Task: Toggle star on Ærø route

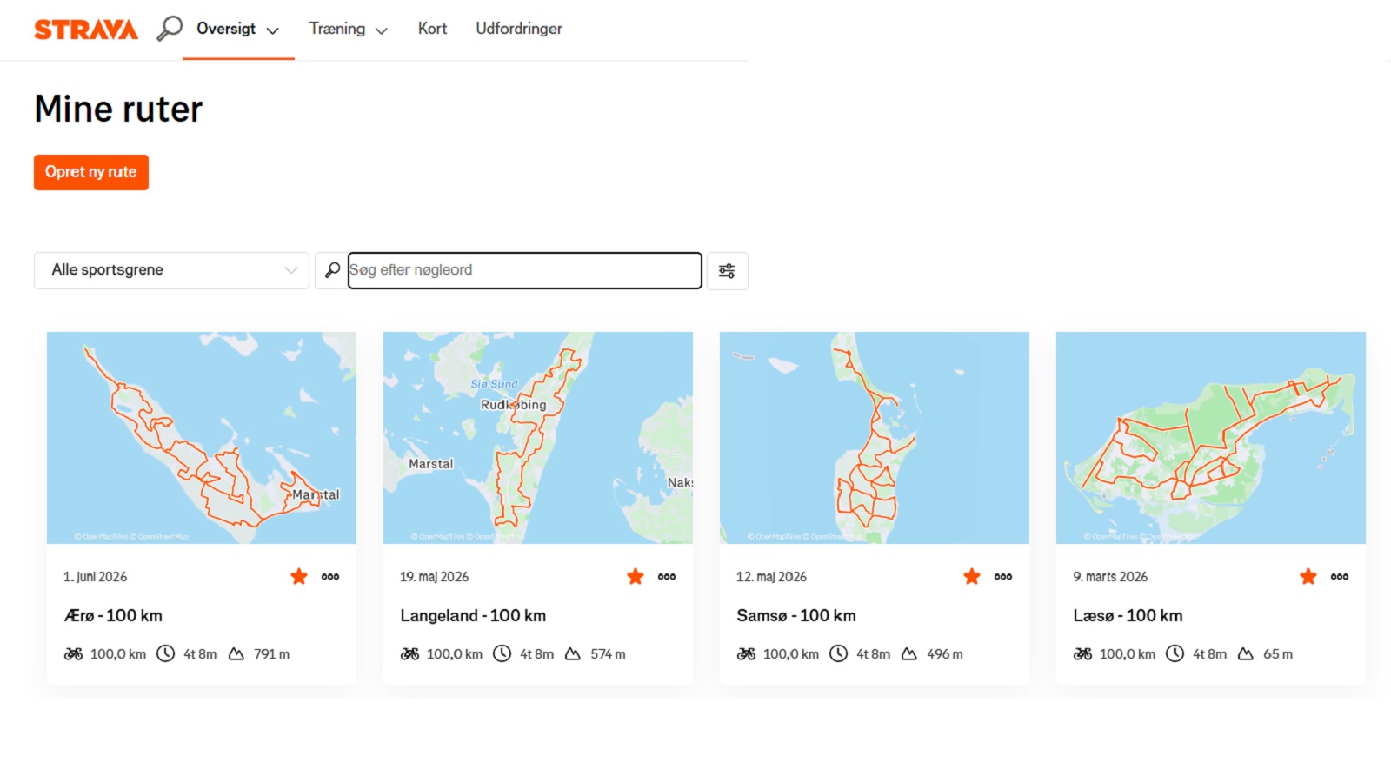Action: tap(299, 577)
